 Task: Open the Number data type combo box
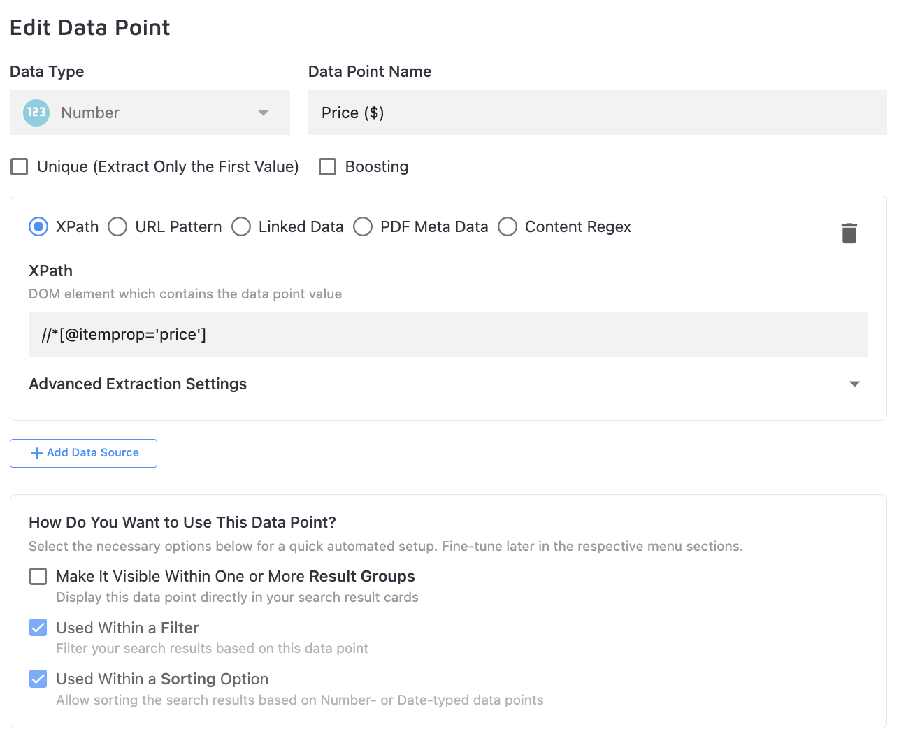(x=150, y=113)
